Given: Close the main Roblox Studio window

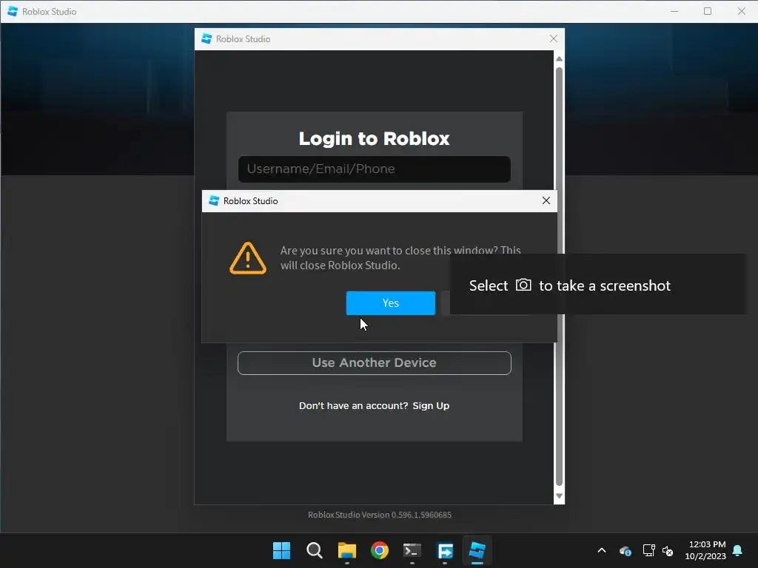Looking at the screenshot, I should tap(742, 11).
